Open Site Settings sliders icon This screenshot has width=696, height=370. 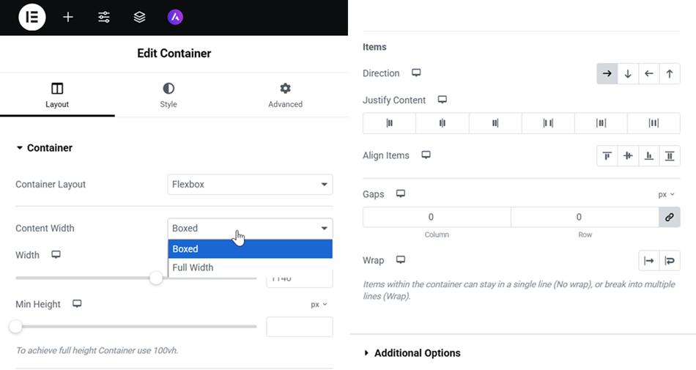click(x=104, y=18)
